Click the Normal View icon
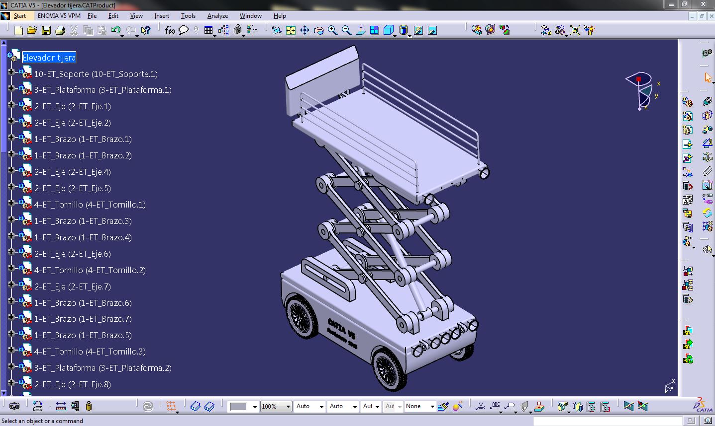 pyautogui.click(x=361, y=31)
